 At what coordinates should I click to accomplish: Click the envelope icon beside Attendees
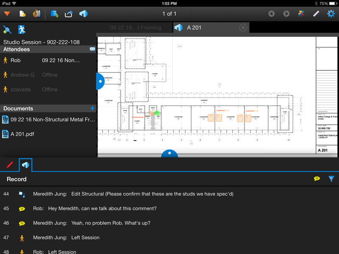[92, 50]
